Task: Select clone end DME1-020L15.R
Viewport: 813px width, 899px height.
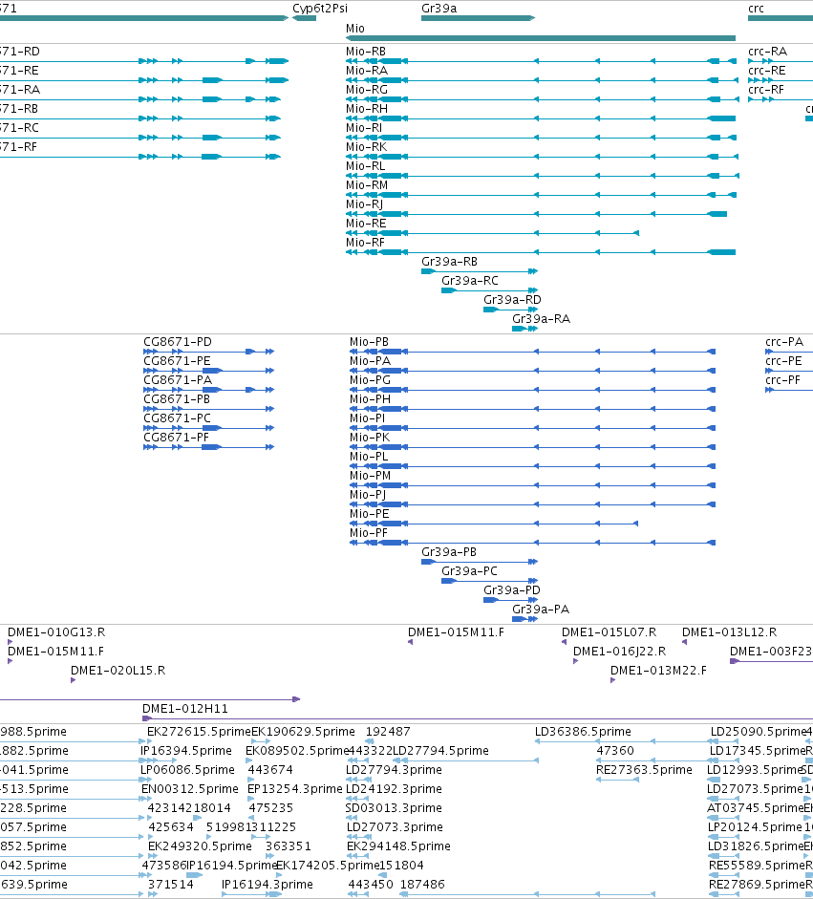Action: (x=118, y=671)
